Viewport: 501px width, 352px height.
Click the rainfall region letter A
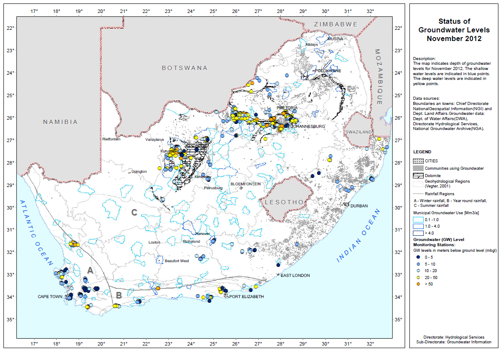[x=90, y=270]
